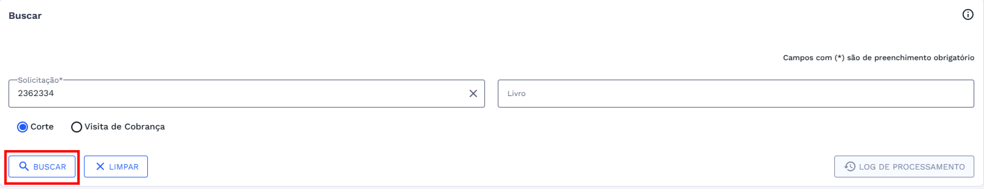The height and width of the screenshot is (189, 984).
Task: Clear the Solicitação field using the X icon
Action: [473, 94]
